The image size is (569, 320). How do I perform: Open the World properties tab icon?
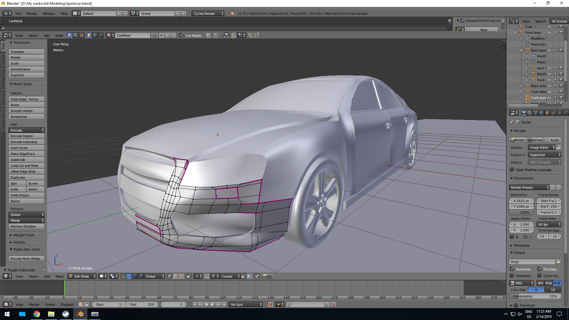click(541, 113)
